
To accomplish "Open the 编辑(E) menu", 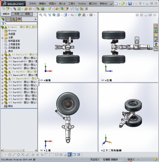I will click(x=43, y=4).
